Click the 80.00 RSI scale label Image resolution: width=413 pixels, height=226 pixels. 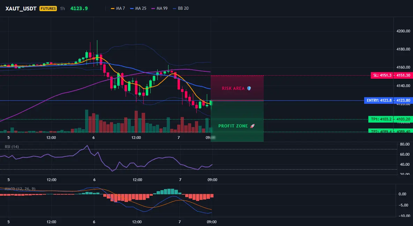(x=405, y=144)
